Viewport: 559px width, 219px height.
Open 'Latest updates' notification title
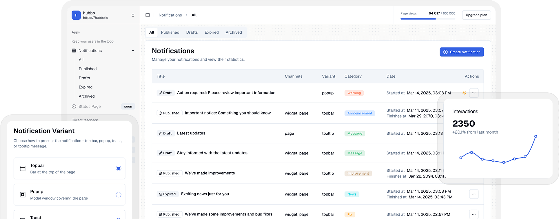[191, 133]
